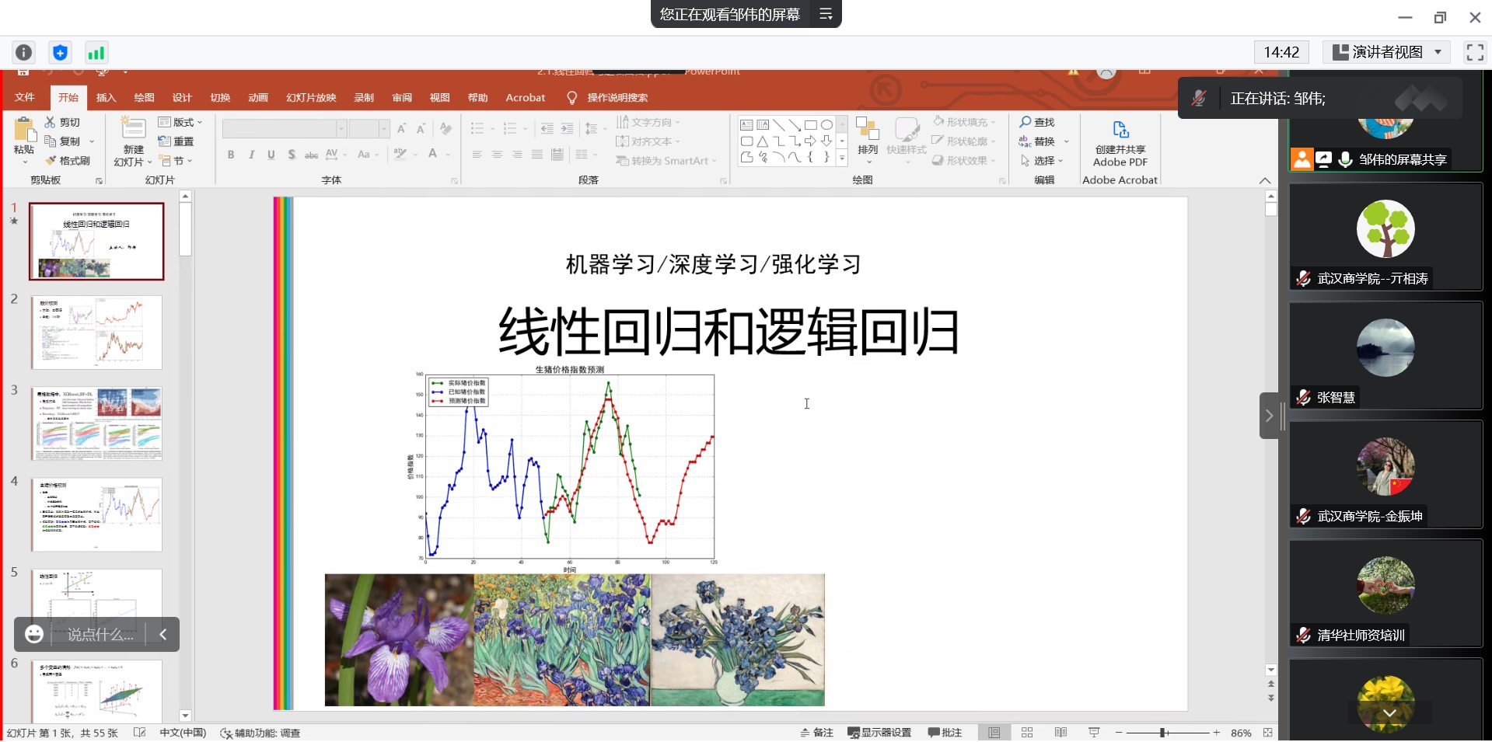Expand the slide Layout dropdown
The height and width of the screenshot is (742, 1492).
[x=180, y=122]
